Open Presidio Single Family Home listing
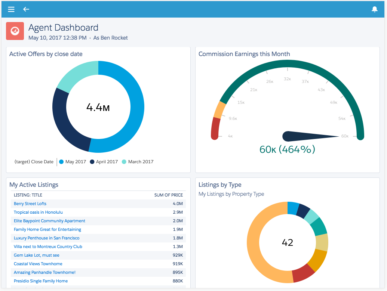 pyautogui.click(x=41, y=281)
